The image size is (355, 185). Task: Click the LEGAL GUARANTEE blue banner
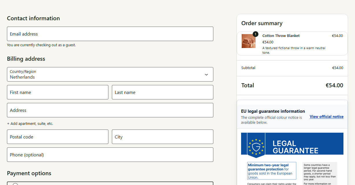tap(292, 144)
